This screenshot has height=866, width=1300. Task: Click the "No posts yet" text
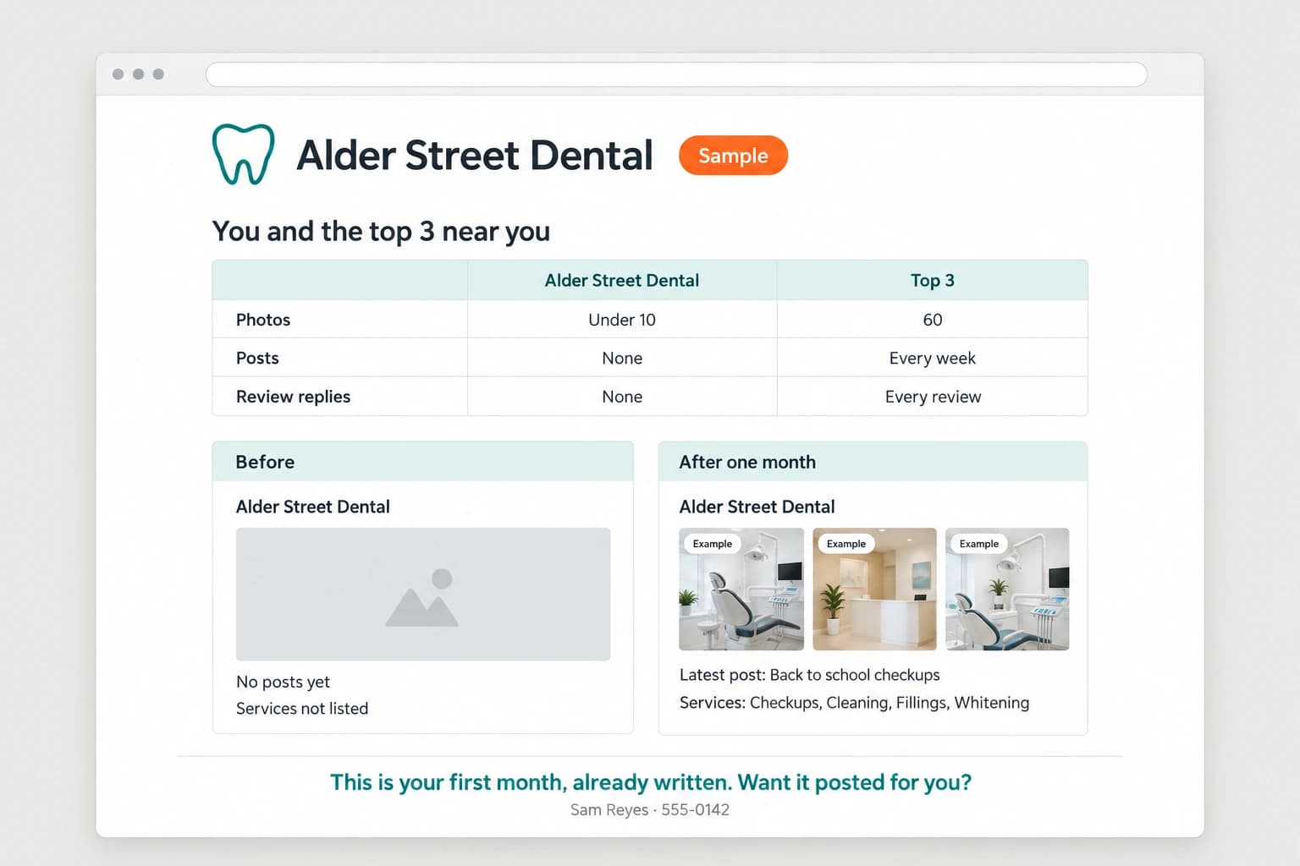(283, 682)
